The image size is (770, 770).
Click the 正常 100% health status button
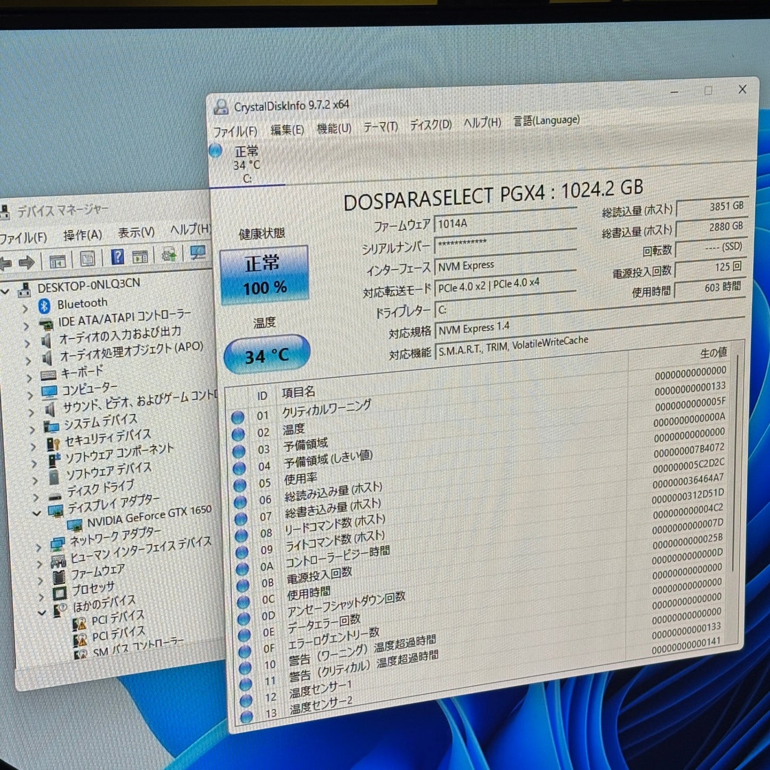[265, 275]
